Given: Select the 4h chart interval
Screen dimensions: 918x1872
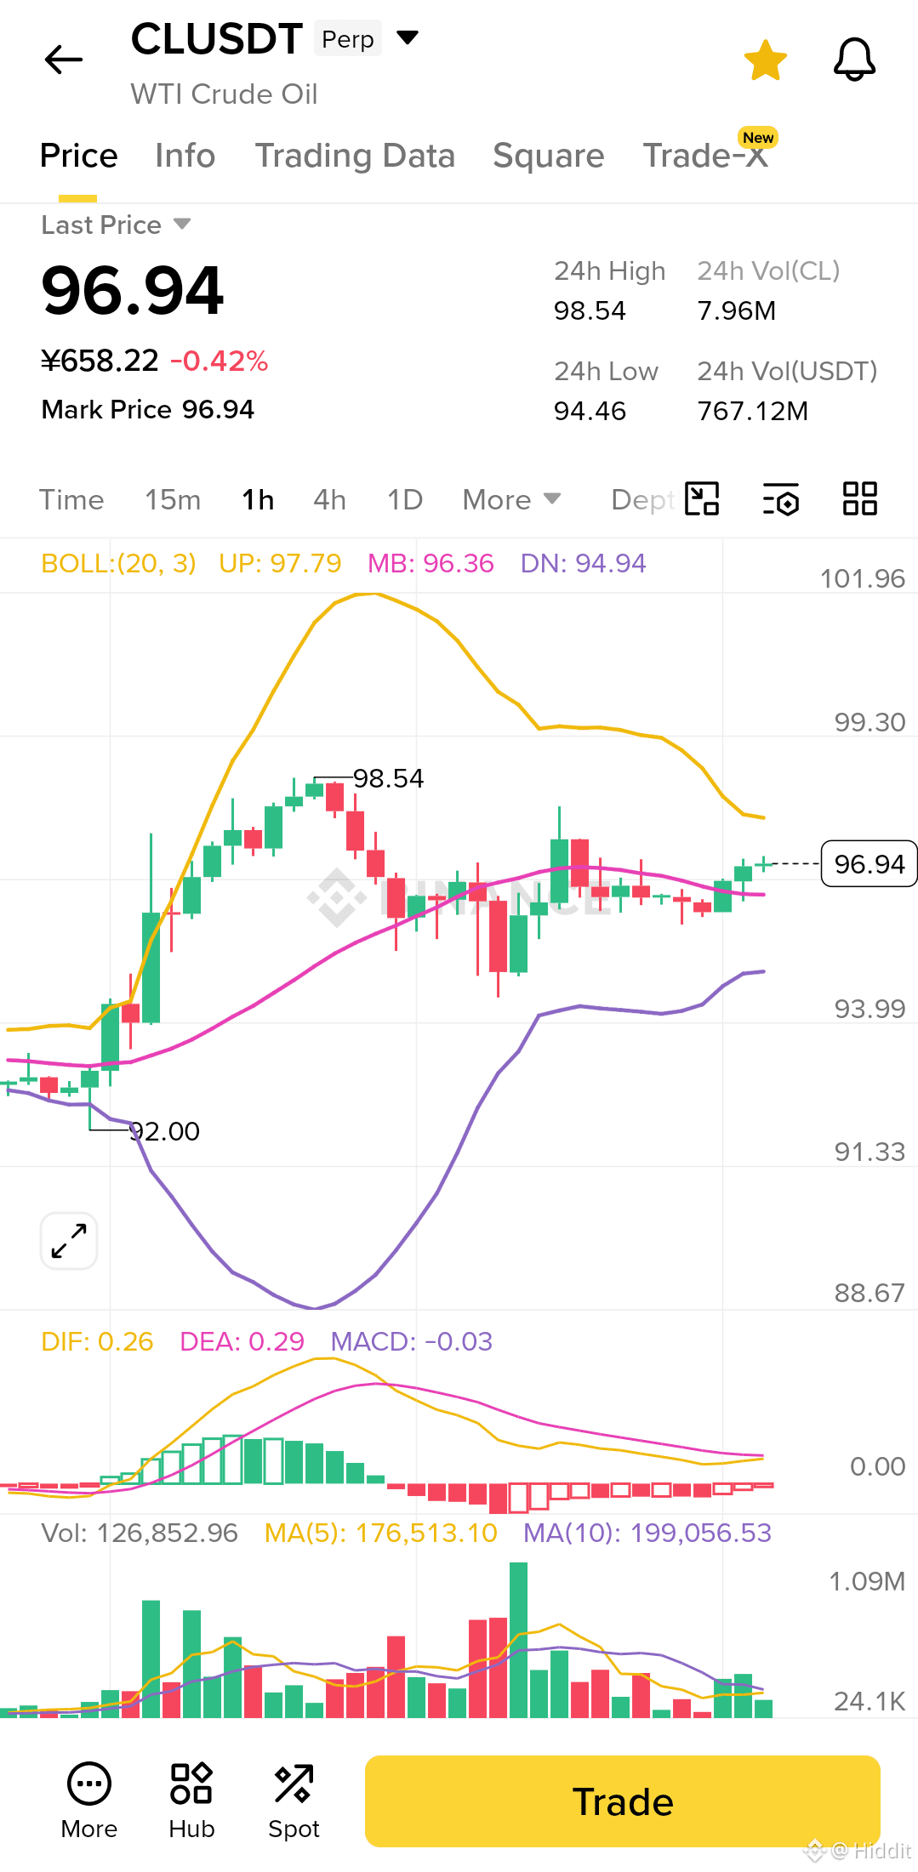Looking at the screenshot, I should [329, 500].
